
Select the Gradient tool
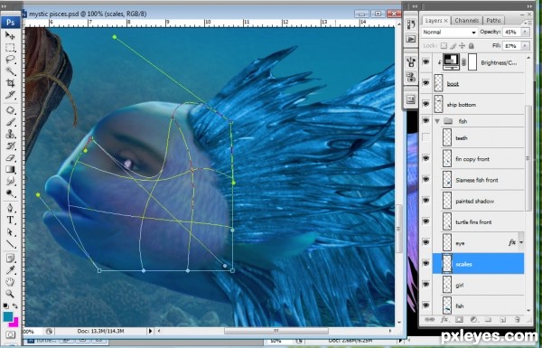coord(10,170)
